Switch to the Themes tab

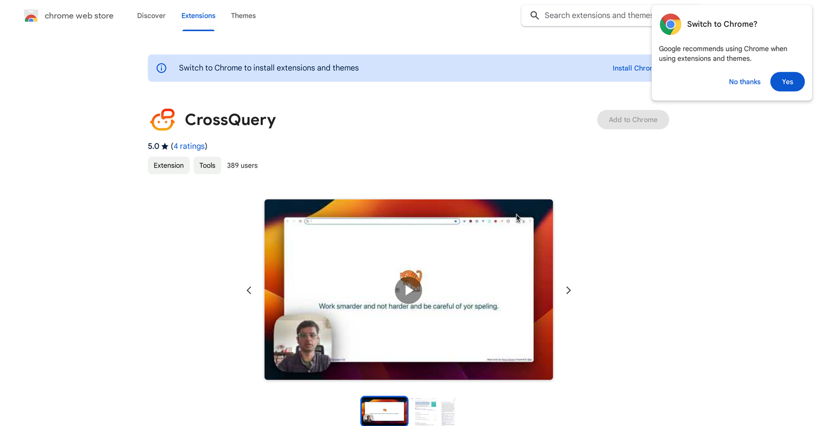coord(243,16)
